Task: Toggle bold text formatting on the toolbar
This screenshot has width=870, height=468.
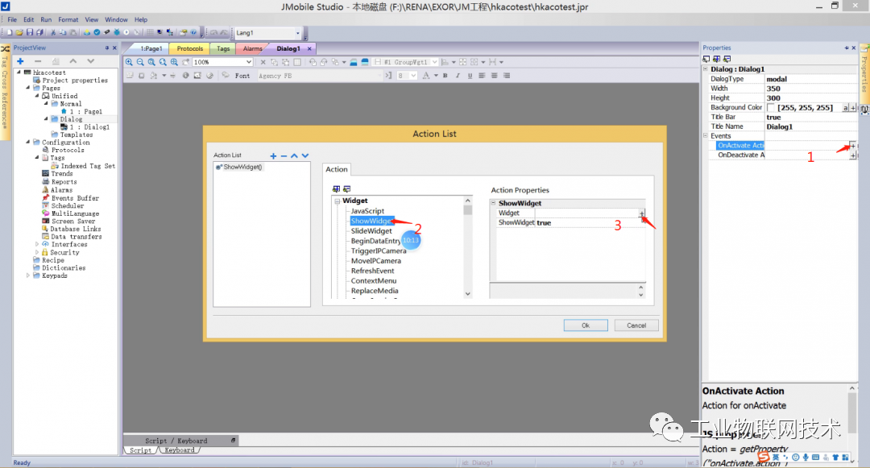Action: 445,75
